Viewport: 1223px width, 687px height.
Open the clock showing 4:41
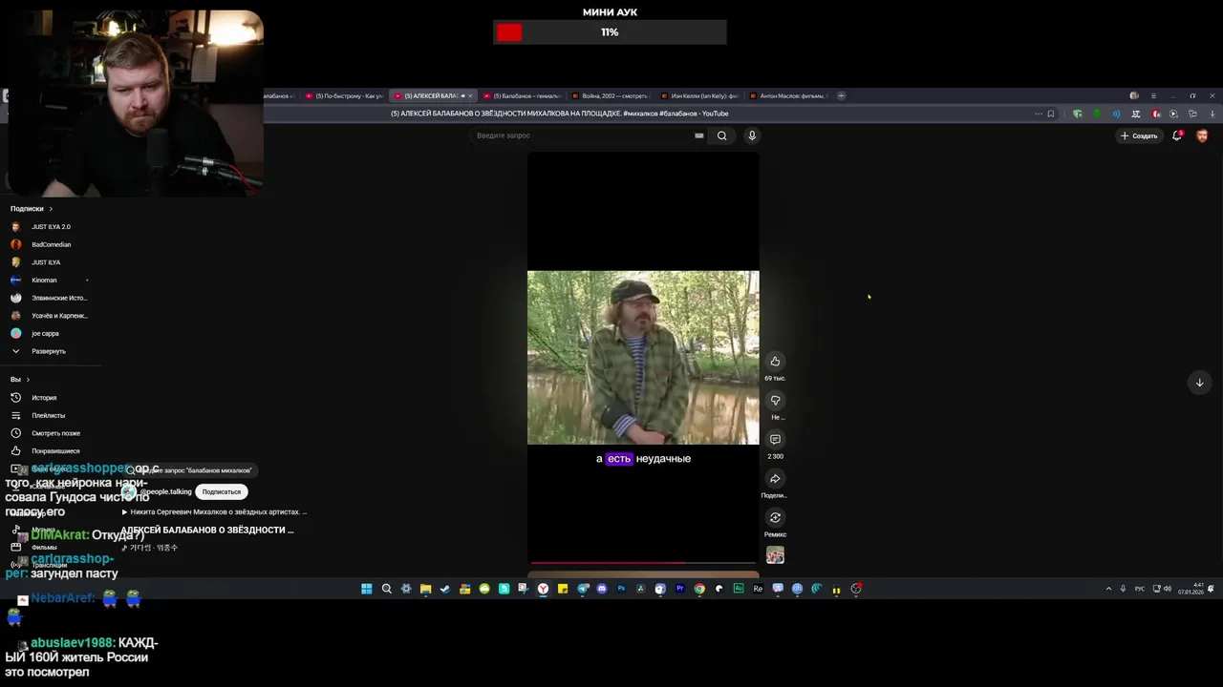pos(1191,589)
